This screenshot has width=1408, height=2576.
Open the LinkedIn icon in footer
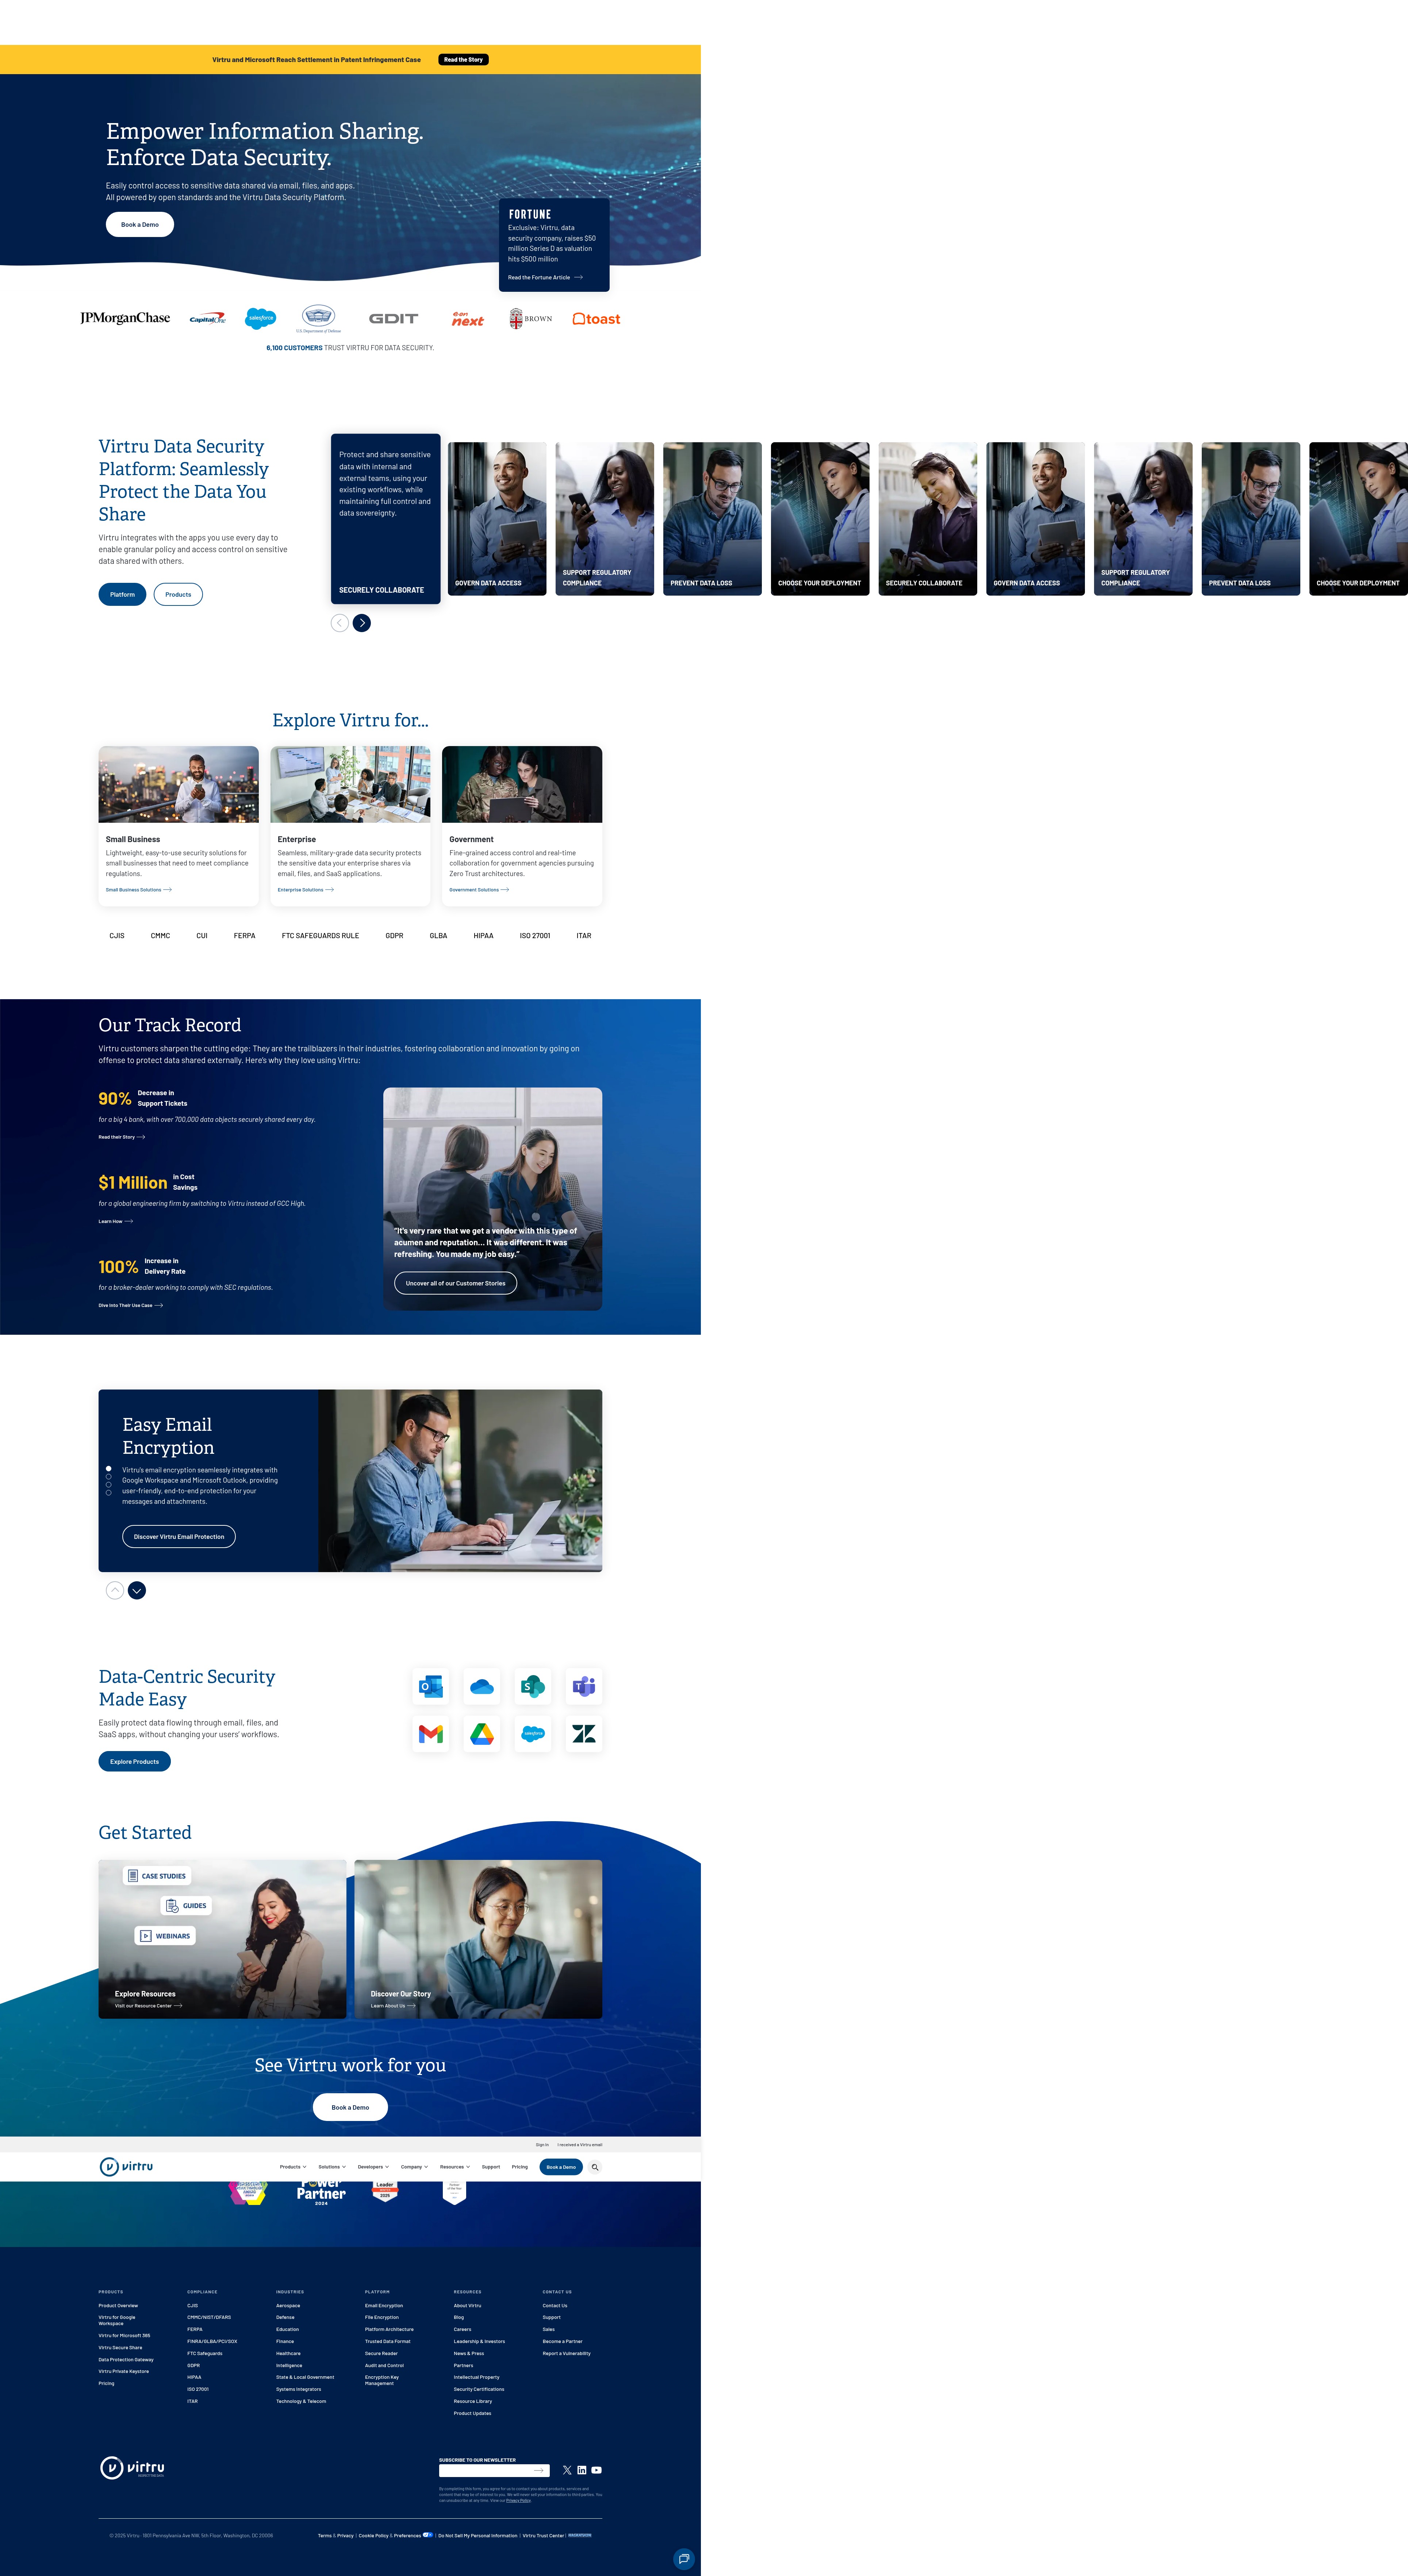click(x=582, y=2470)
